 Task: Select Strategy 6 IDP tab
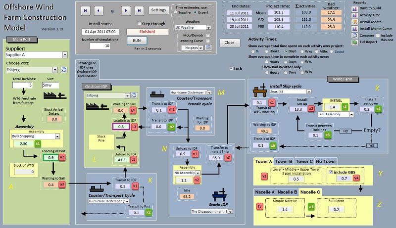(87, 69)
